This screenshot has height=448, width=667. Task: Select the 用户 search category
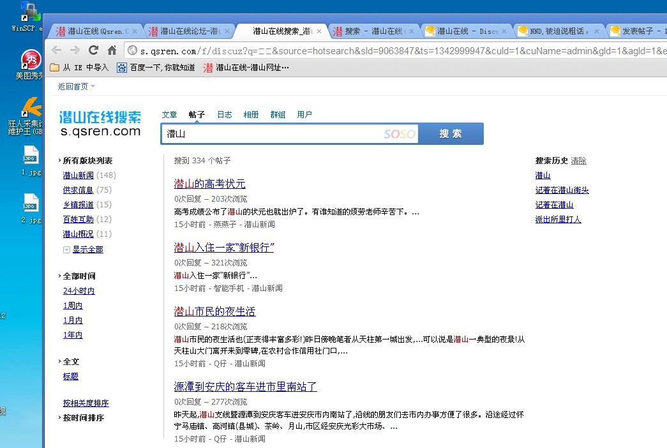304,114
